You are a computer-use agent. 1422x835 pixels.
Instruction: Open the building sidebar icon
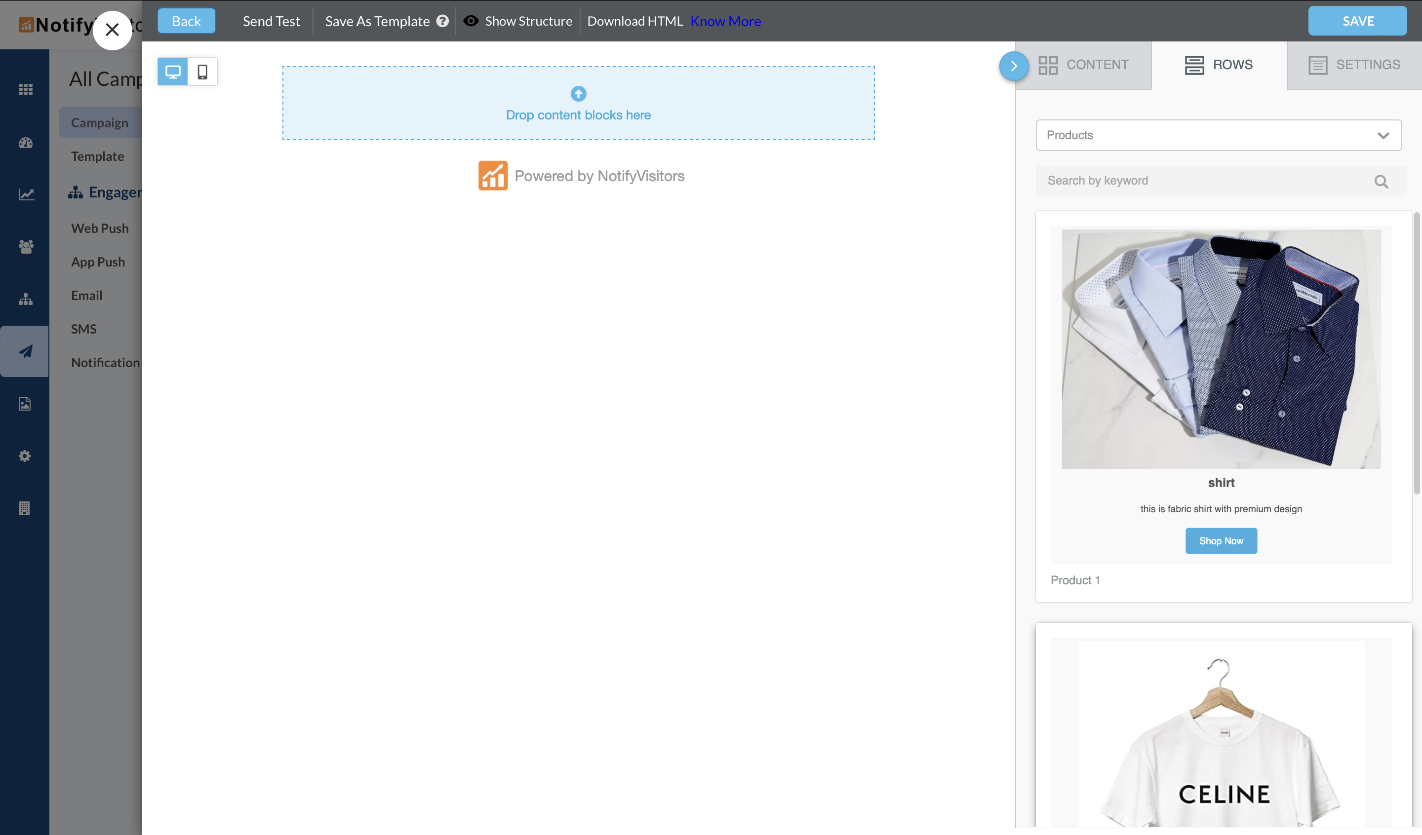pyautogui.click(x=24, y=508)
